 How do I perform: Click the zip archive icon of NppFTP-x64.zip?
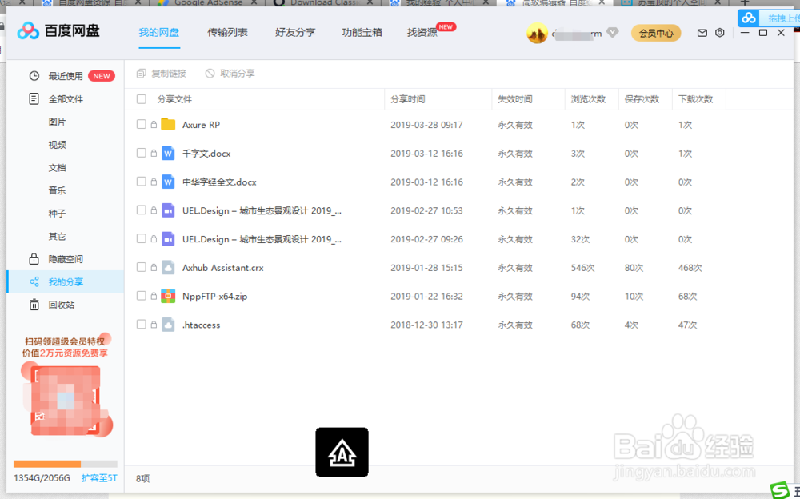click(x=168, y=296)
